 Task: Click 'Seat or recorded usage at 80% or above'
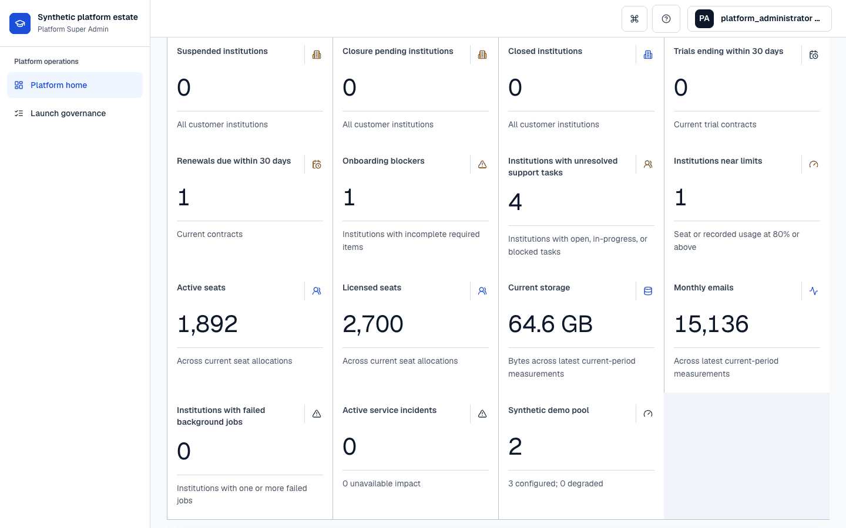click(737, 241)
